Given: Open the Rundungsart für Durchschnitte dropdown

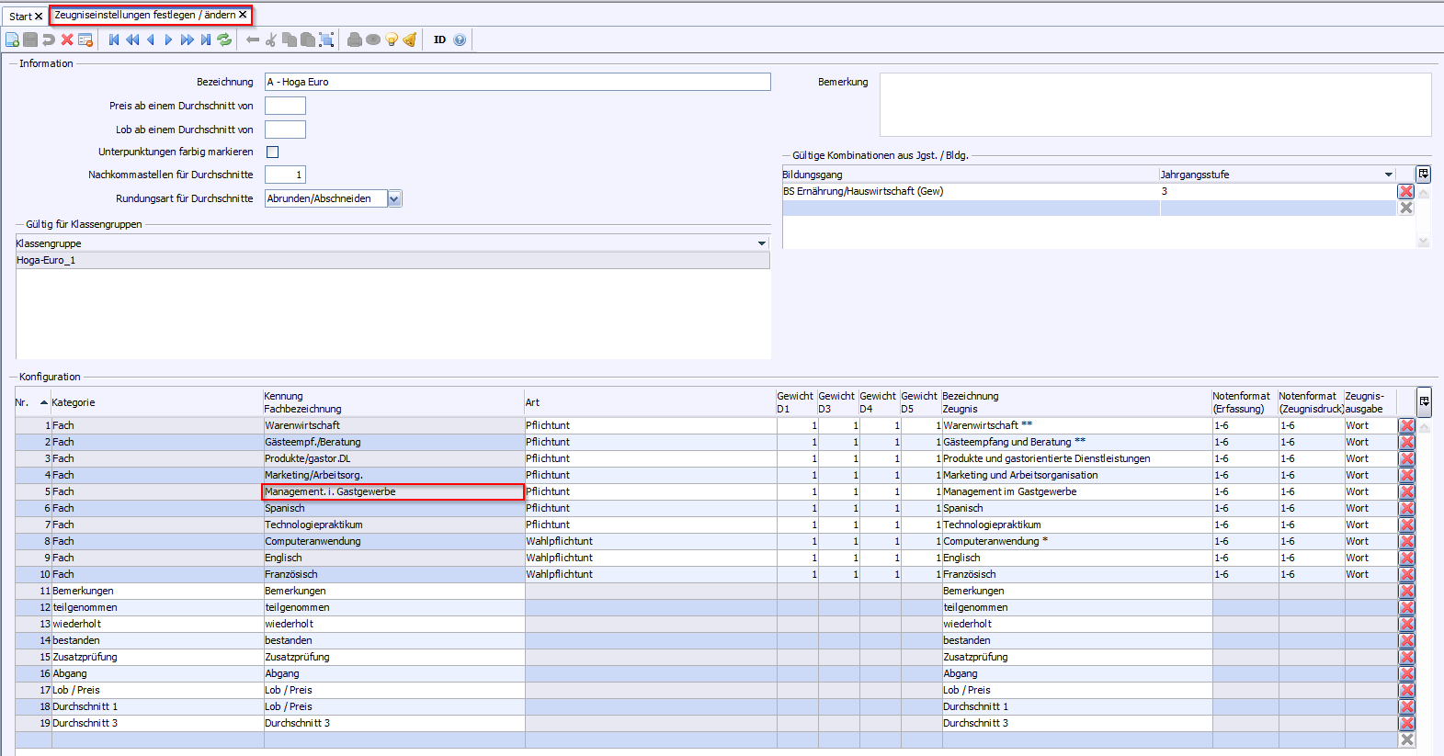Looking at the screenshot, I should 394,198.
